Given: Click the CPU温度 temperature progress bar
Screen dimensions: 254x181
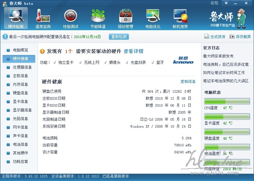Looking at the screenshot, I should tap(227, 101).
